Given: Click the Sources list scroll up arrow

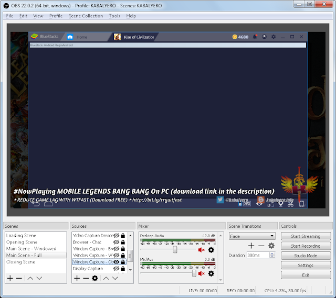Looking at the screenshot, I should [x=130, y=235].
